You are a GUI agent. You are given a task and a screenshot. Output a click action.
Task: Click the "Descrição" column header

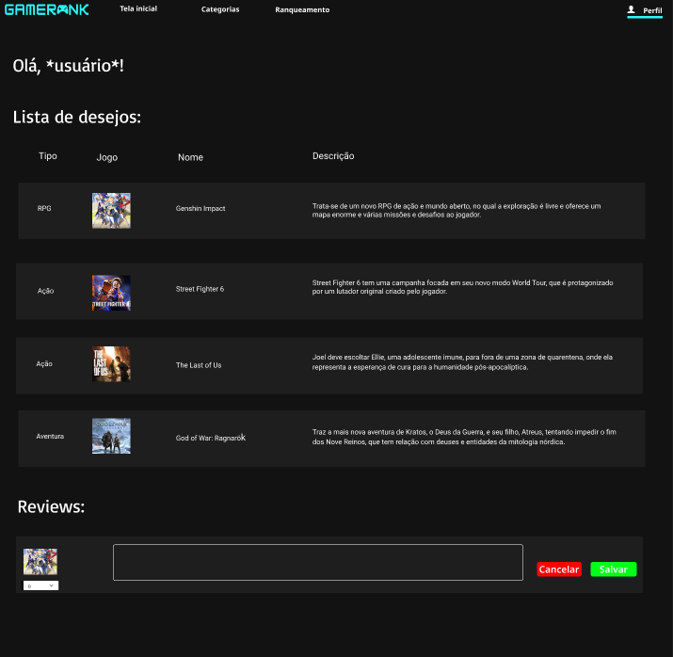coord(333,155)
